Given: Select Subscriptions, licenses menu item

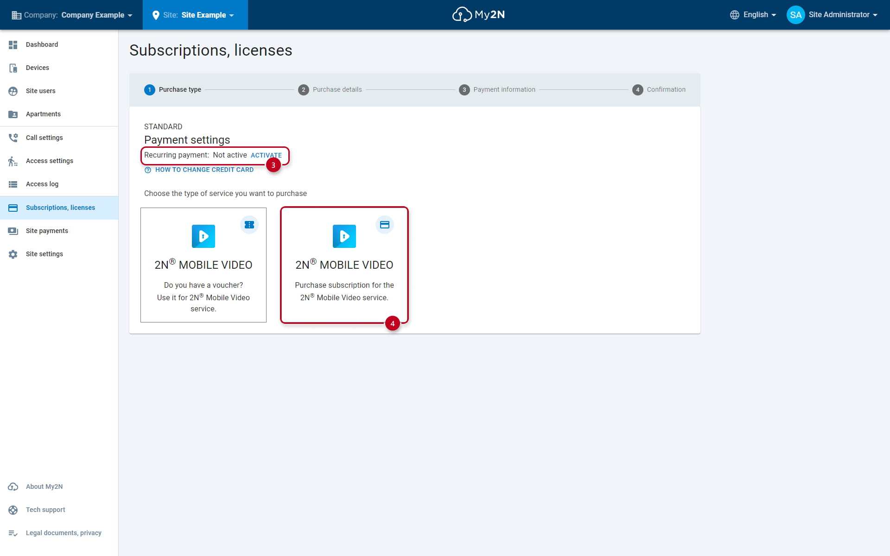Looking at the screenshot, I should 59,208.
